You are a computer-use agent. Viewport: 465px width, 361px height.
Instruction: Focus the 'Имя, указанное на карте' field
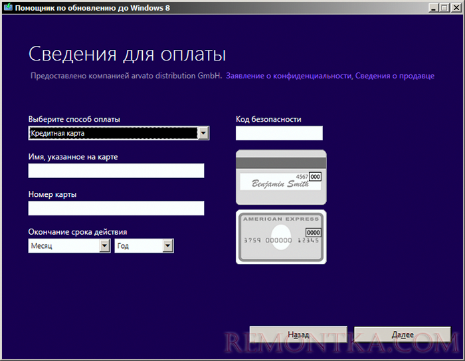click(x=116, y=171)
